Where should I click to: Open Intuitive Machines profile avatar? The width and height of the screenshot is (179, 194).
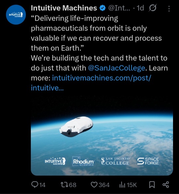pos(16,15)
